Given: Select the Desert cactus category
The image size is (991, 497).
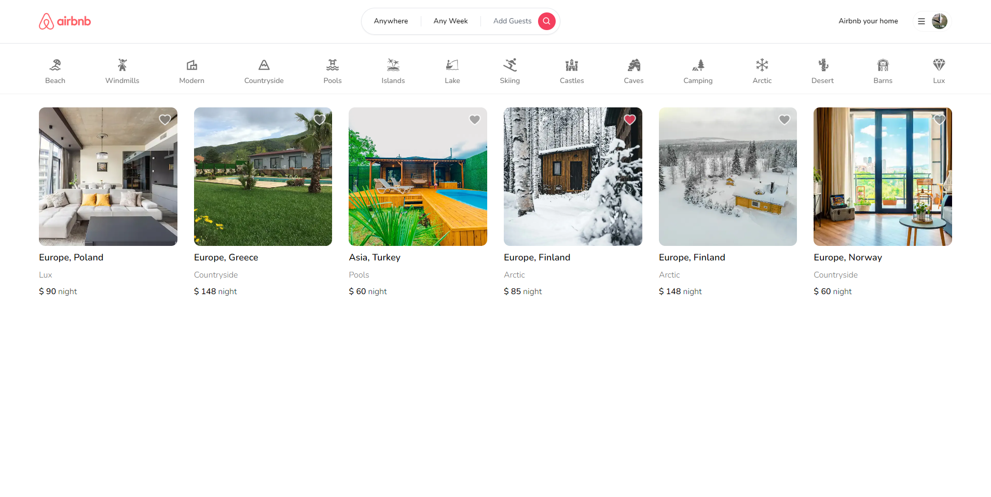Looking at the screenshot, I should click(x=822, y=65).
